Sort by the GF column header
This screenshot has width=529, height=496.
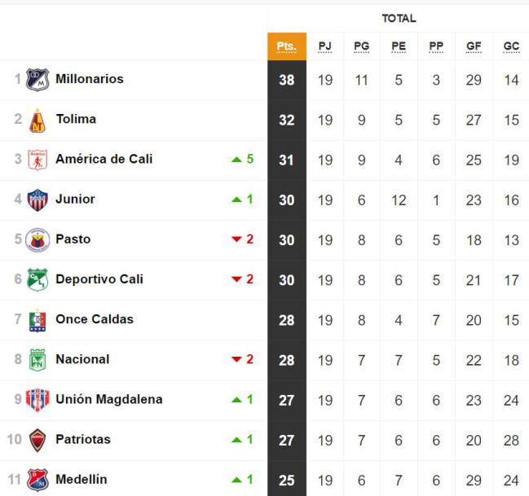click(x=474, y=46)
